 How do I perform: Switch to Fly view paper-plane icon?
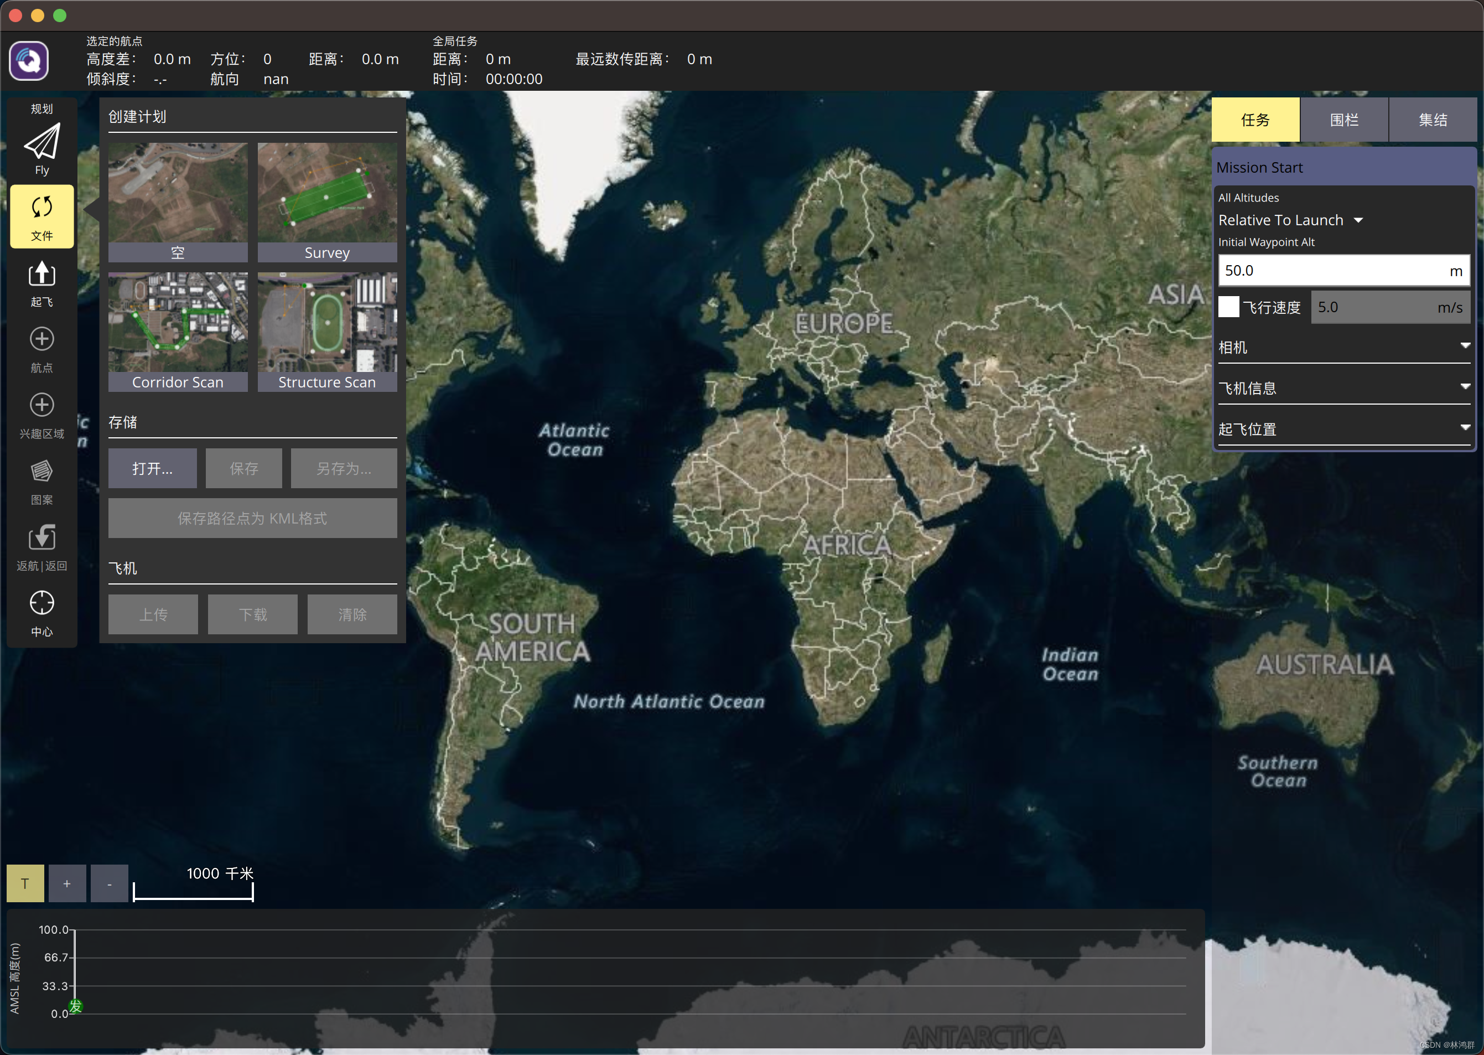pyautogui.click(x=41, y=149)
